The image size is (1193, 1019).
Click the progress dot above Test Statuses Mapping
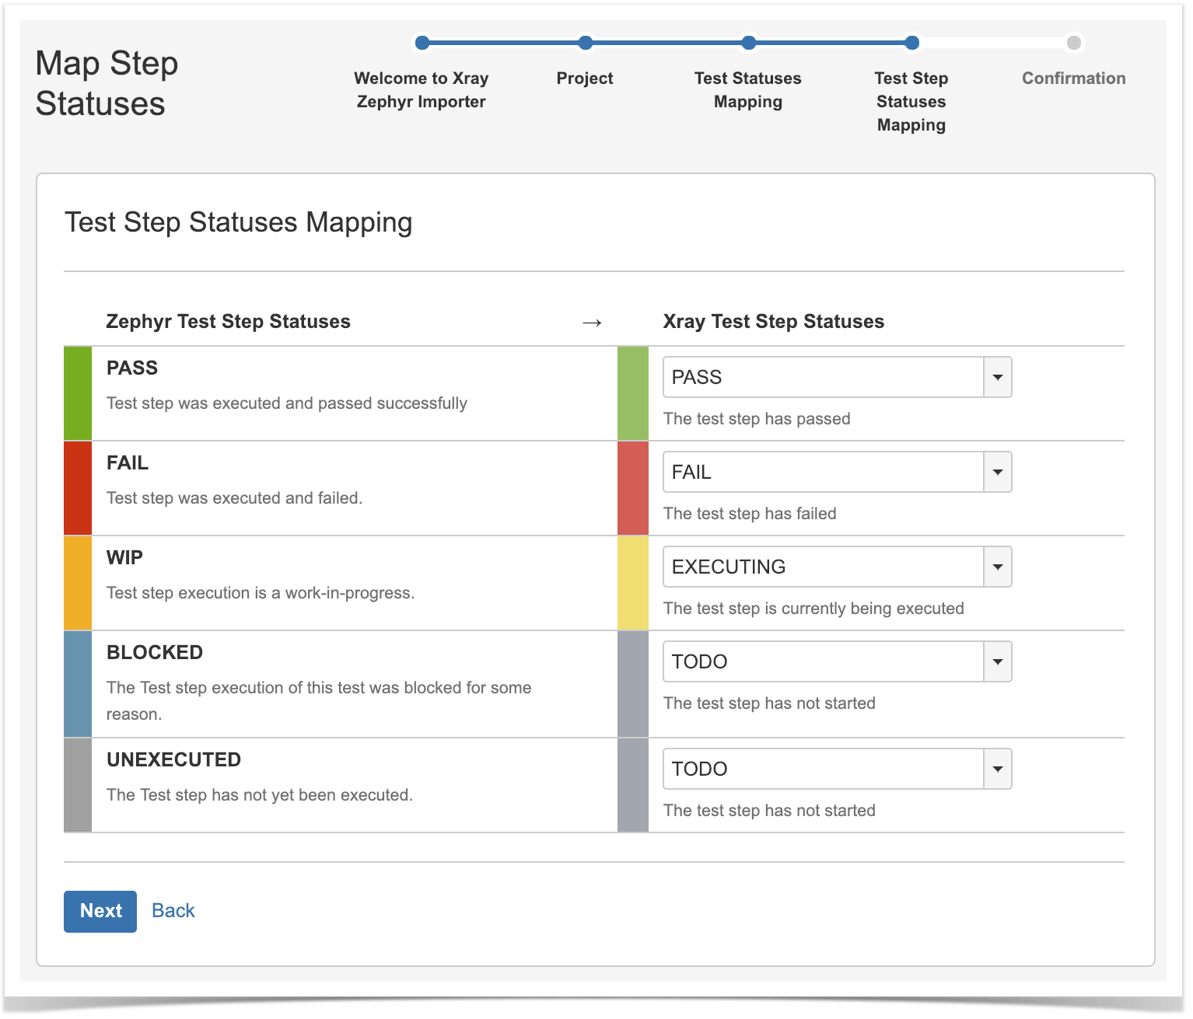coord(749,43)
